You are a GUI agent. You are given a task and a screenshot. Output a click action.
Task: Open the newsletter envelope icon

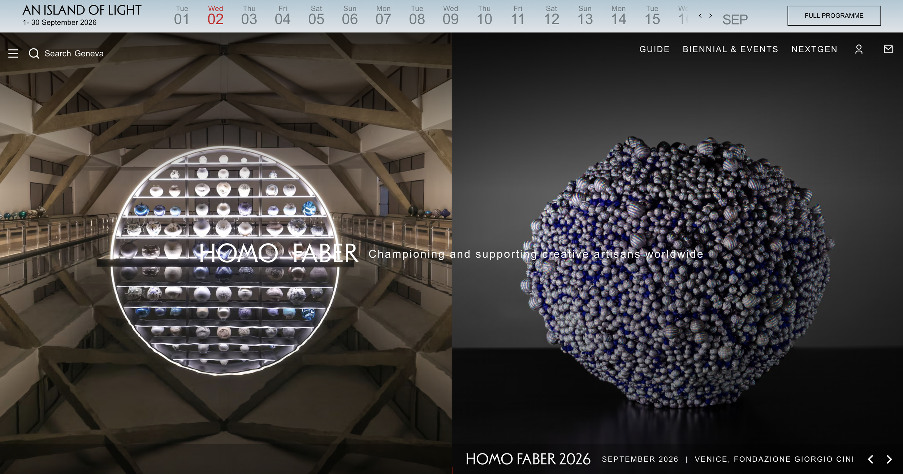click(x=888, y=49)
